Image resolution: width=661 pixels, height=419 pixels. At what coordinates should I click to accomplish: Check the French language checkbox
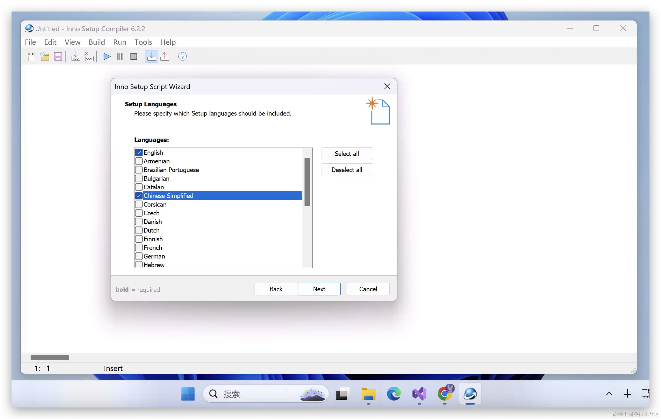(x=139, y=248)
